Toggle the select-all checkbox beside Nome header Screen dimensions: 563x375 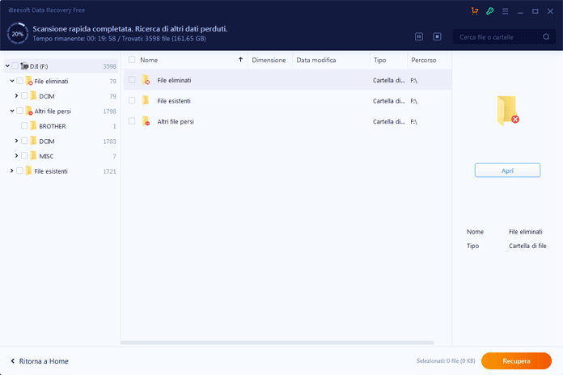pos(132,60)
